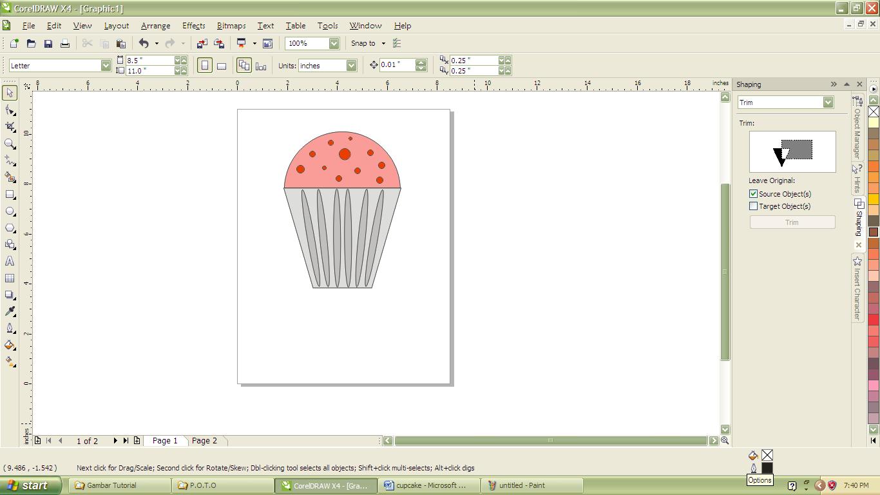
Task: Uncheck the Source Object(s) checkbox
Action: point(752,193)
